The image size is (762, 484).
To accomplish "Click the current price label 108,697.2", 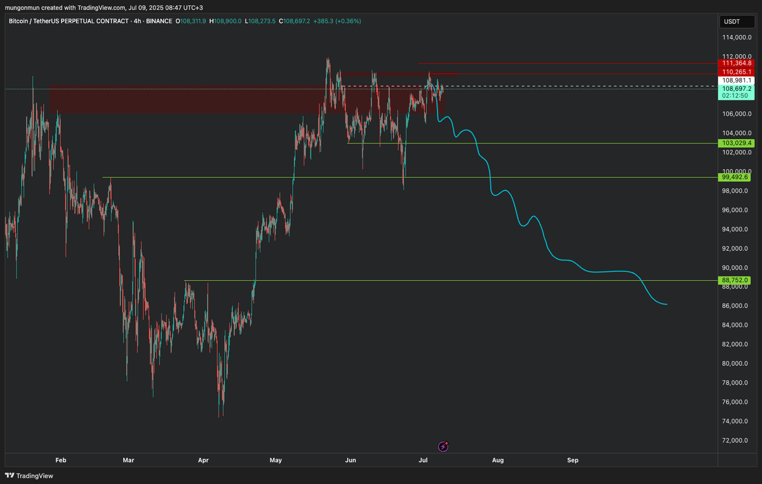I will coord(735,89).
